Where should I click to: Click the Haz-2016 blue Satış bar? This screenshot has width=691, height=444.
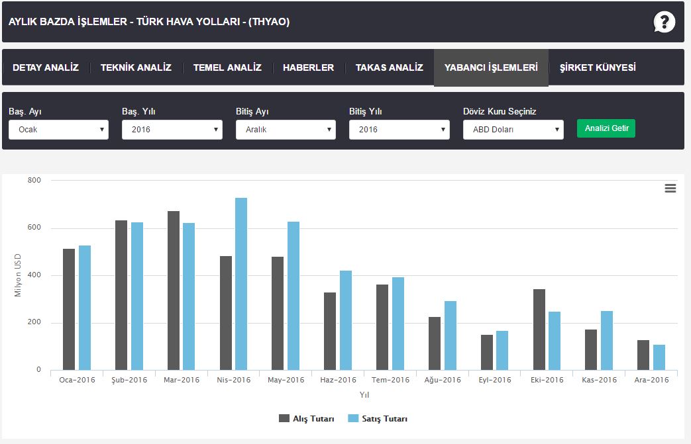(346, 320)
